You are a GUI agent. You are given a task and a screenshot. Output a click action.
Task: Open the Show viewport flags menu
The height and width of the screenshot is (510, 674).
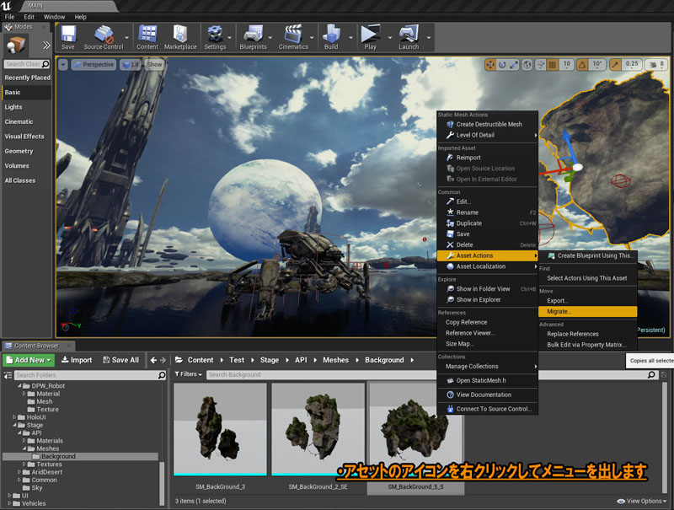point(154,65)
